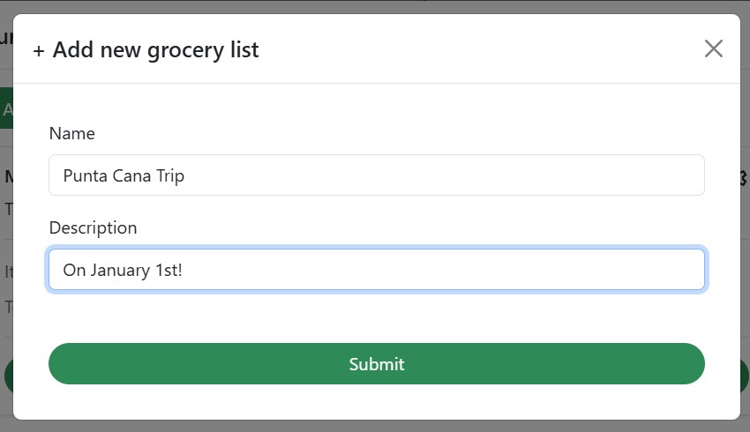Viewport: 750px width, 432px height.
Task: Focus the Name input field
Action: [377, 175]
